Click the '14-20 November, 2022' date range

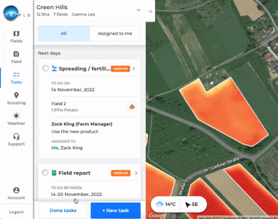point(76,194)
